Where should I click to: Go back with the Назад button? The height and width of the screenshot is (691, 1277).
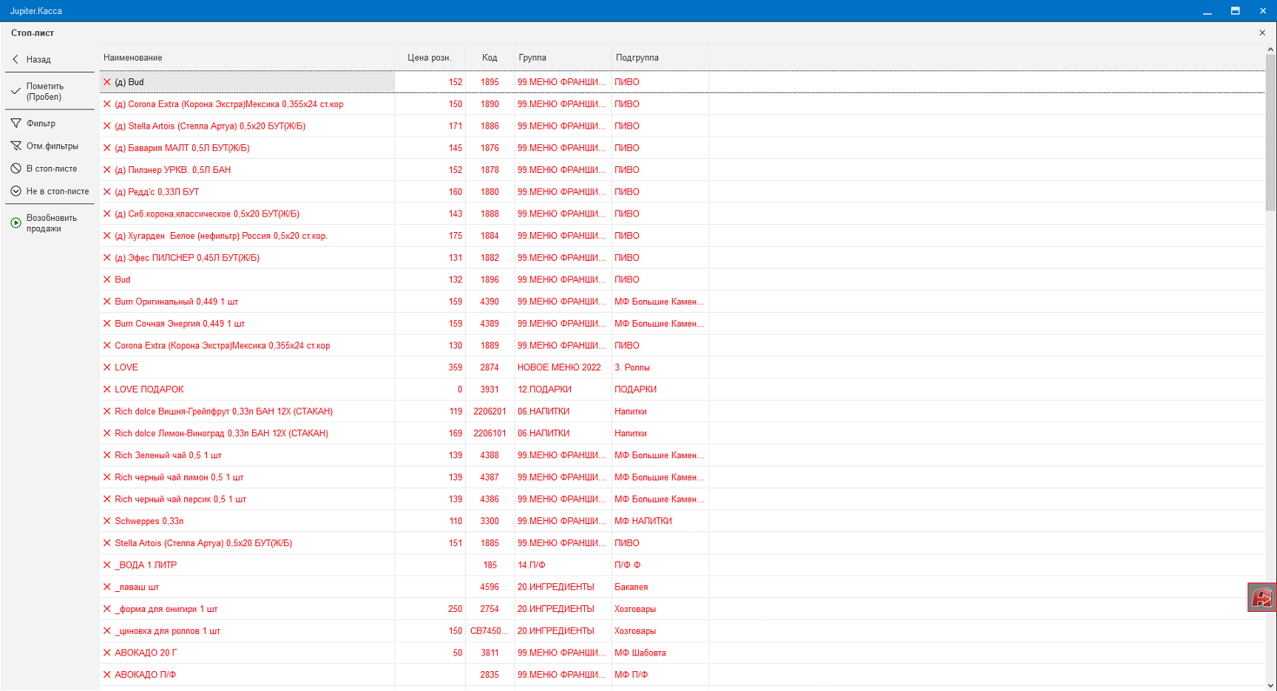(50, 59)
